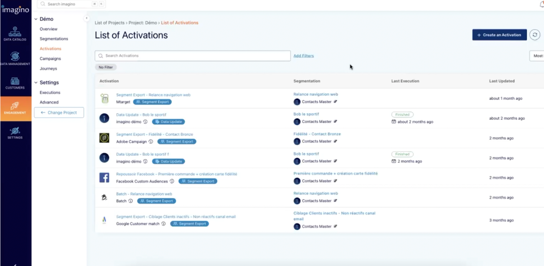
Task: Click the Last Updated column header
Action: (502, 81)
